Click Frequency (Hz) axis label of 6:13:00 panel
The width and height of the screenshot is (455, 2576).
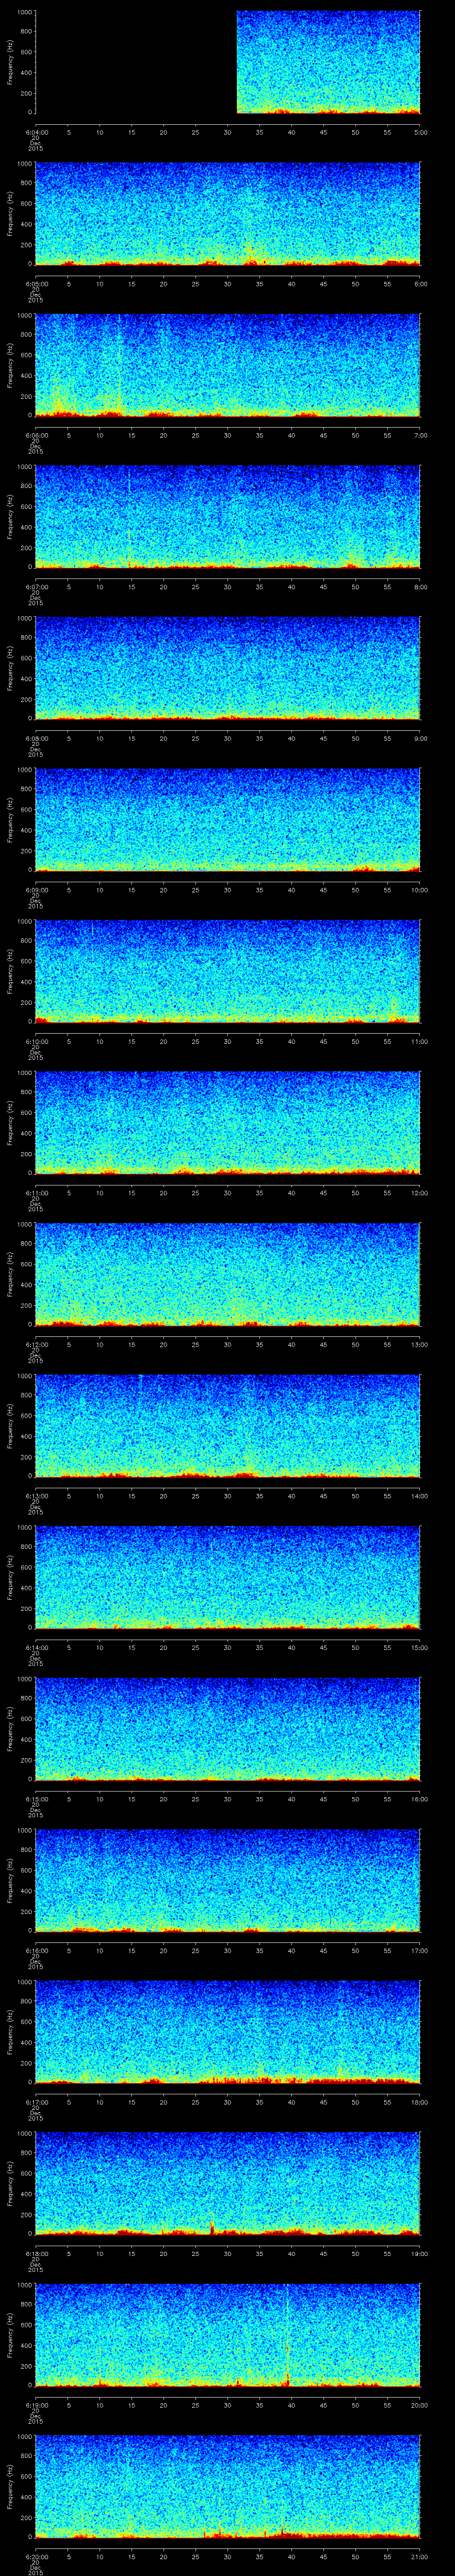[x=10, y=1426]
